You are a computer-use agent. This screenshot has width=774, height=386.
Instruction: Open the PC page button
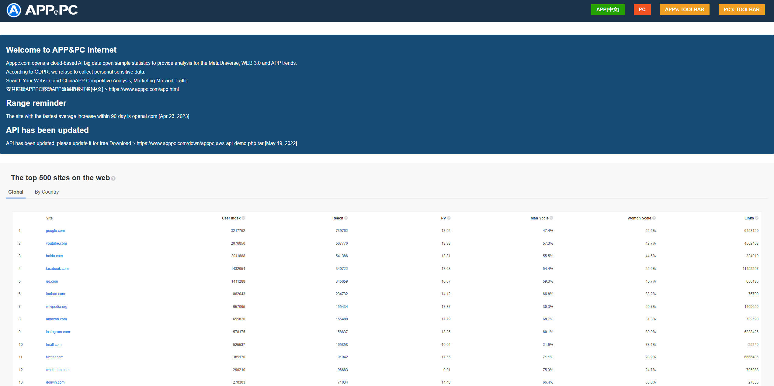642,9
